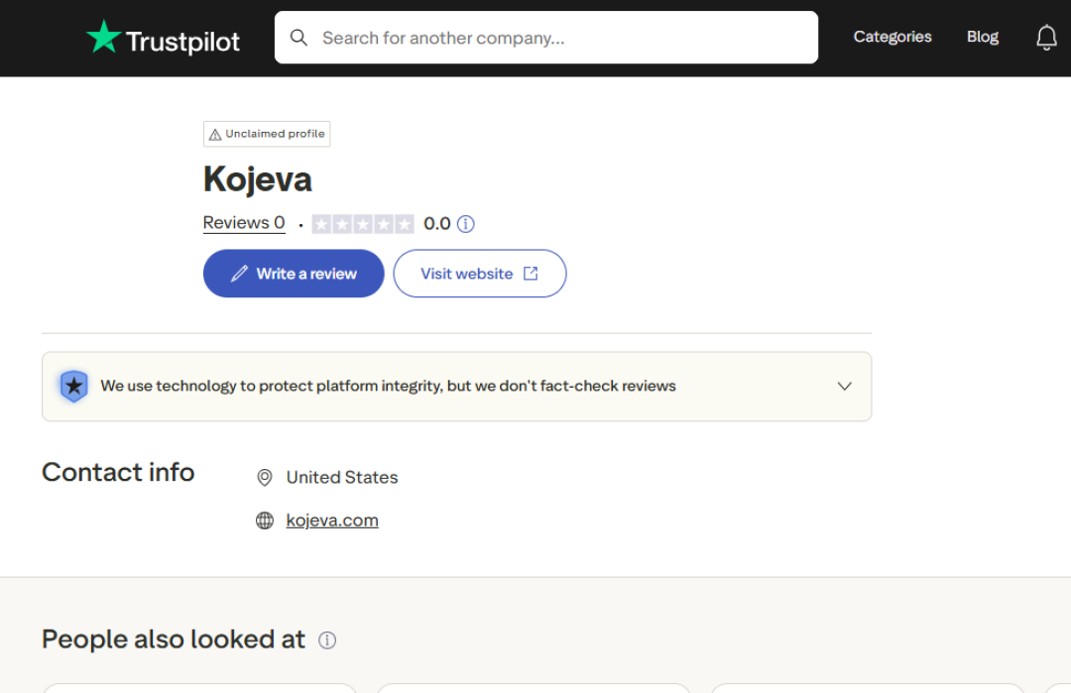Click the warning icon in Unclaimed profile badge
1071x693 pixels.
coord(215,134)
